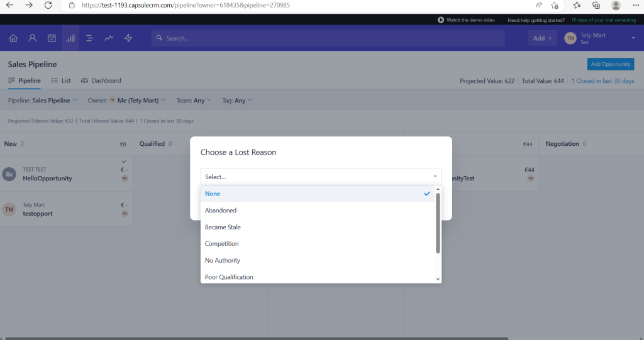Reload the page
Screen dimensions: 644x340
48,5
